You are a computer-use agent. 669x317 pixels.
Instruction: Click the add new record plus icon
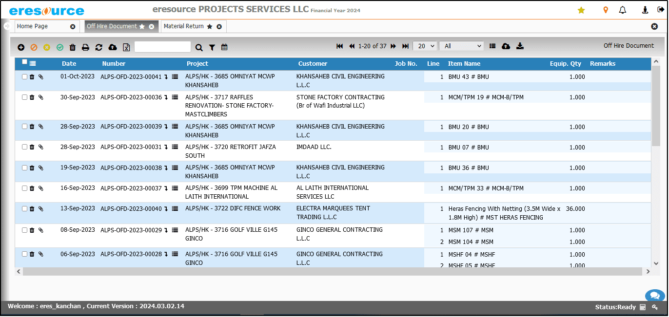click(21, 47)
